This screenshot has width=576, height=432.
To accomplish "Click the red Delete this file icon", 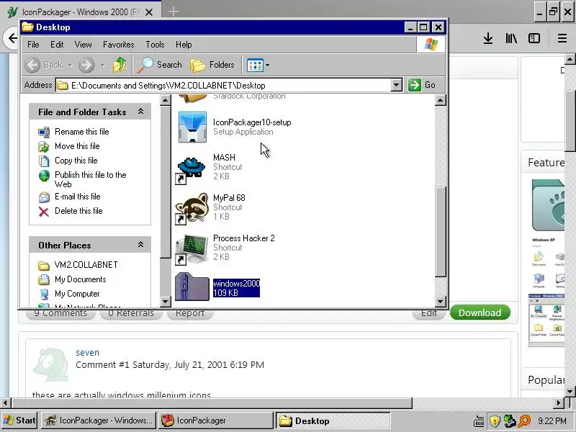I will pos(44,212).
